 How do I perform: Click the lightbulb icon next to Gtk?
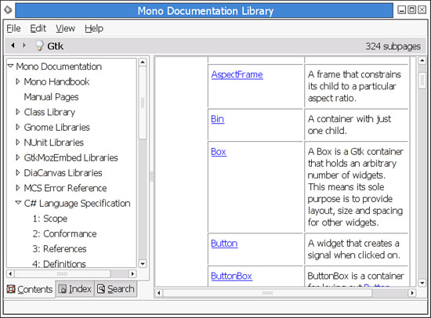[40, 45]
